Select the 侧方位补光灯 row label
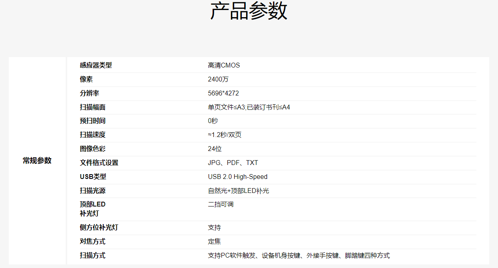498x268 pixels. pos(99,228)
